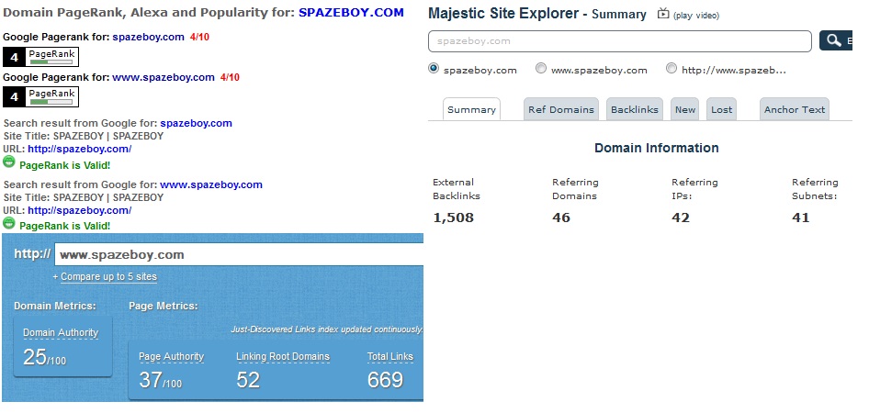This screenshot has width=869, height=413.
Task: Open the Lost tab
Action: click(x=722, y=109)
